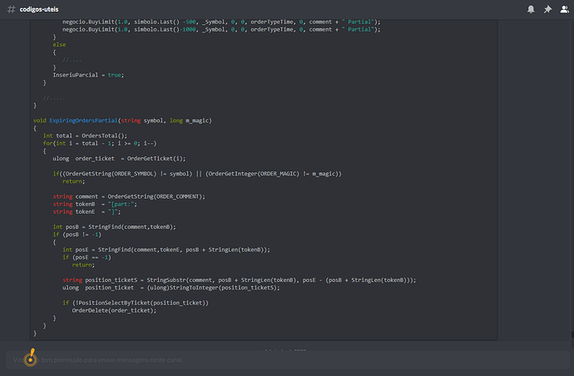
Task: Click the 'string tokenE' declaration line
Action: tap(87, 211)
